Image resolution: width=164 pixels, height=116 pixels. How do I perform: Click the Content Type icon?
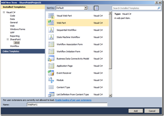[51, 87]
